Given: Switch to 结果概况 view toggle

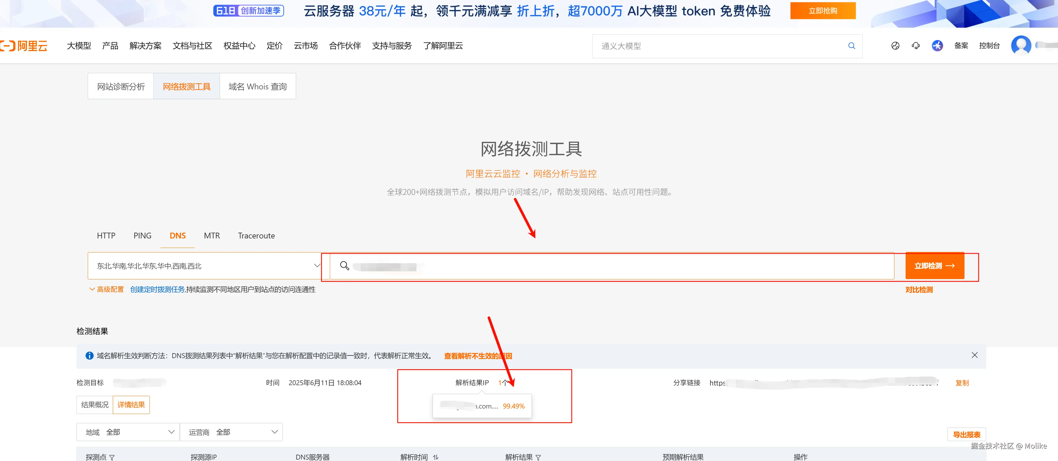Looking at the screenshot, I should point(95,405).
